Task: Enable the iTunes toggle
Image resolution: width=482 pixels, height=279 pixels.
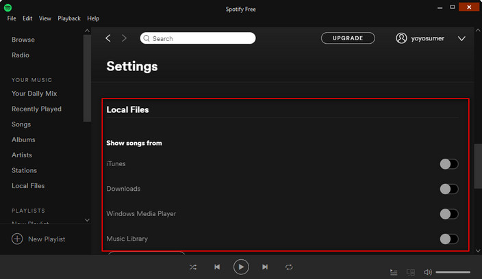Action: pos(449,164)
